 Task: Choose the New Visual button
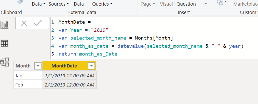166,4
